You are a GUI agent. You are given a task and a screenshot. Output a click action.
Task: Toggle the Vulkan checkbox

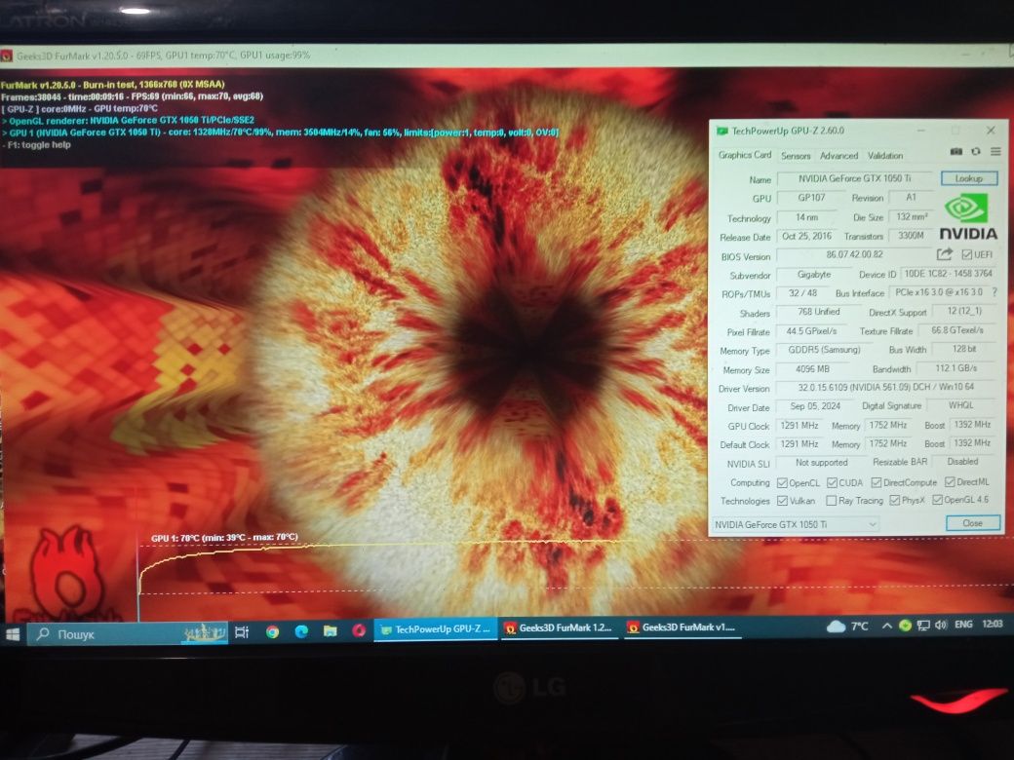782,501
